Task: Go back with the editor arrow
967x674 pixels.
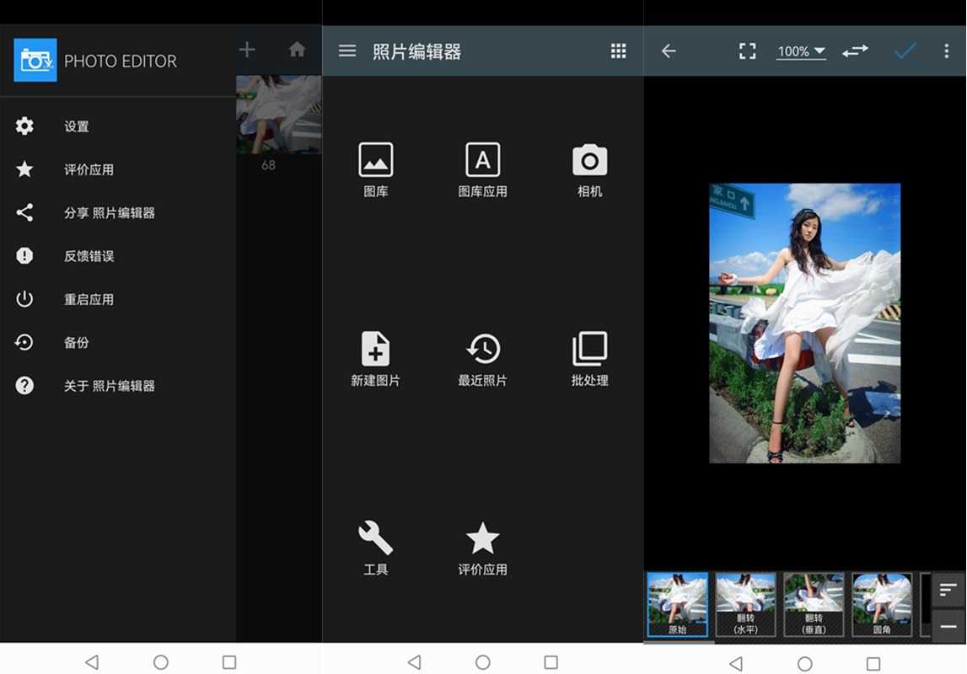Action: coord(669,51)
